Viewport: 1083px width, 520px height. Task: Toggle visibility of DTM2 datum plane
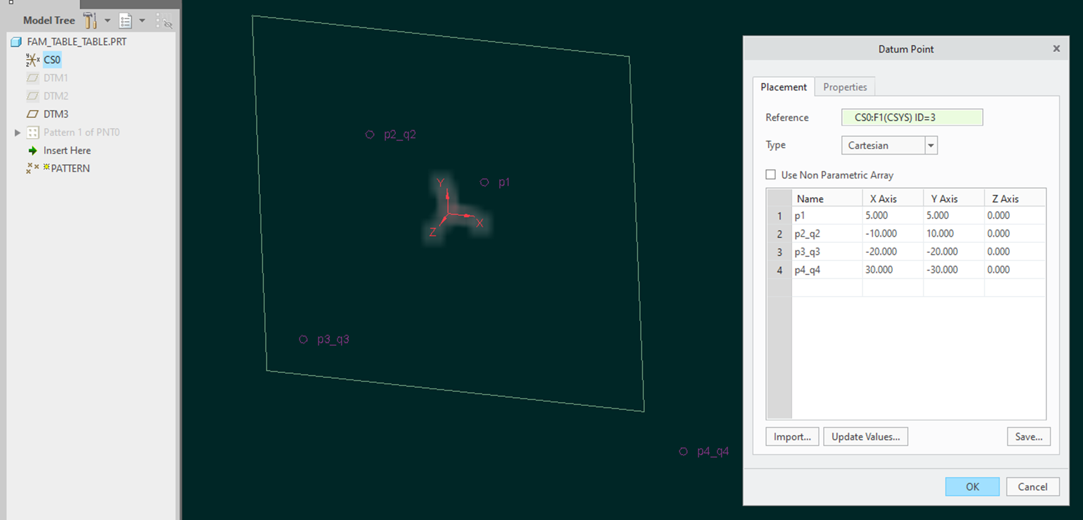(x=32, y=96)
